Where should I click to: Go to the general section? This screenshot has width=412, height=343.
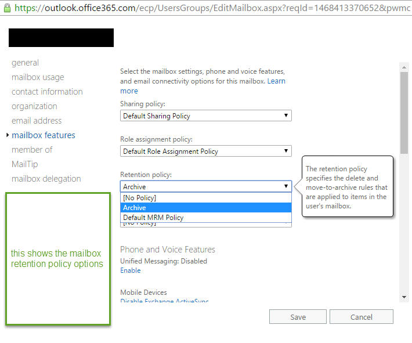[26, 63]
